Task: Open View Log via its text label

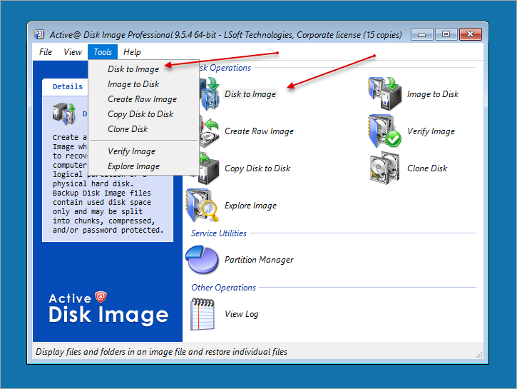Action: tap(241, 314)
